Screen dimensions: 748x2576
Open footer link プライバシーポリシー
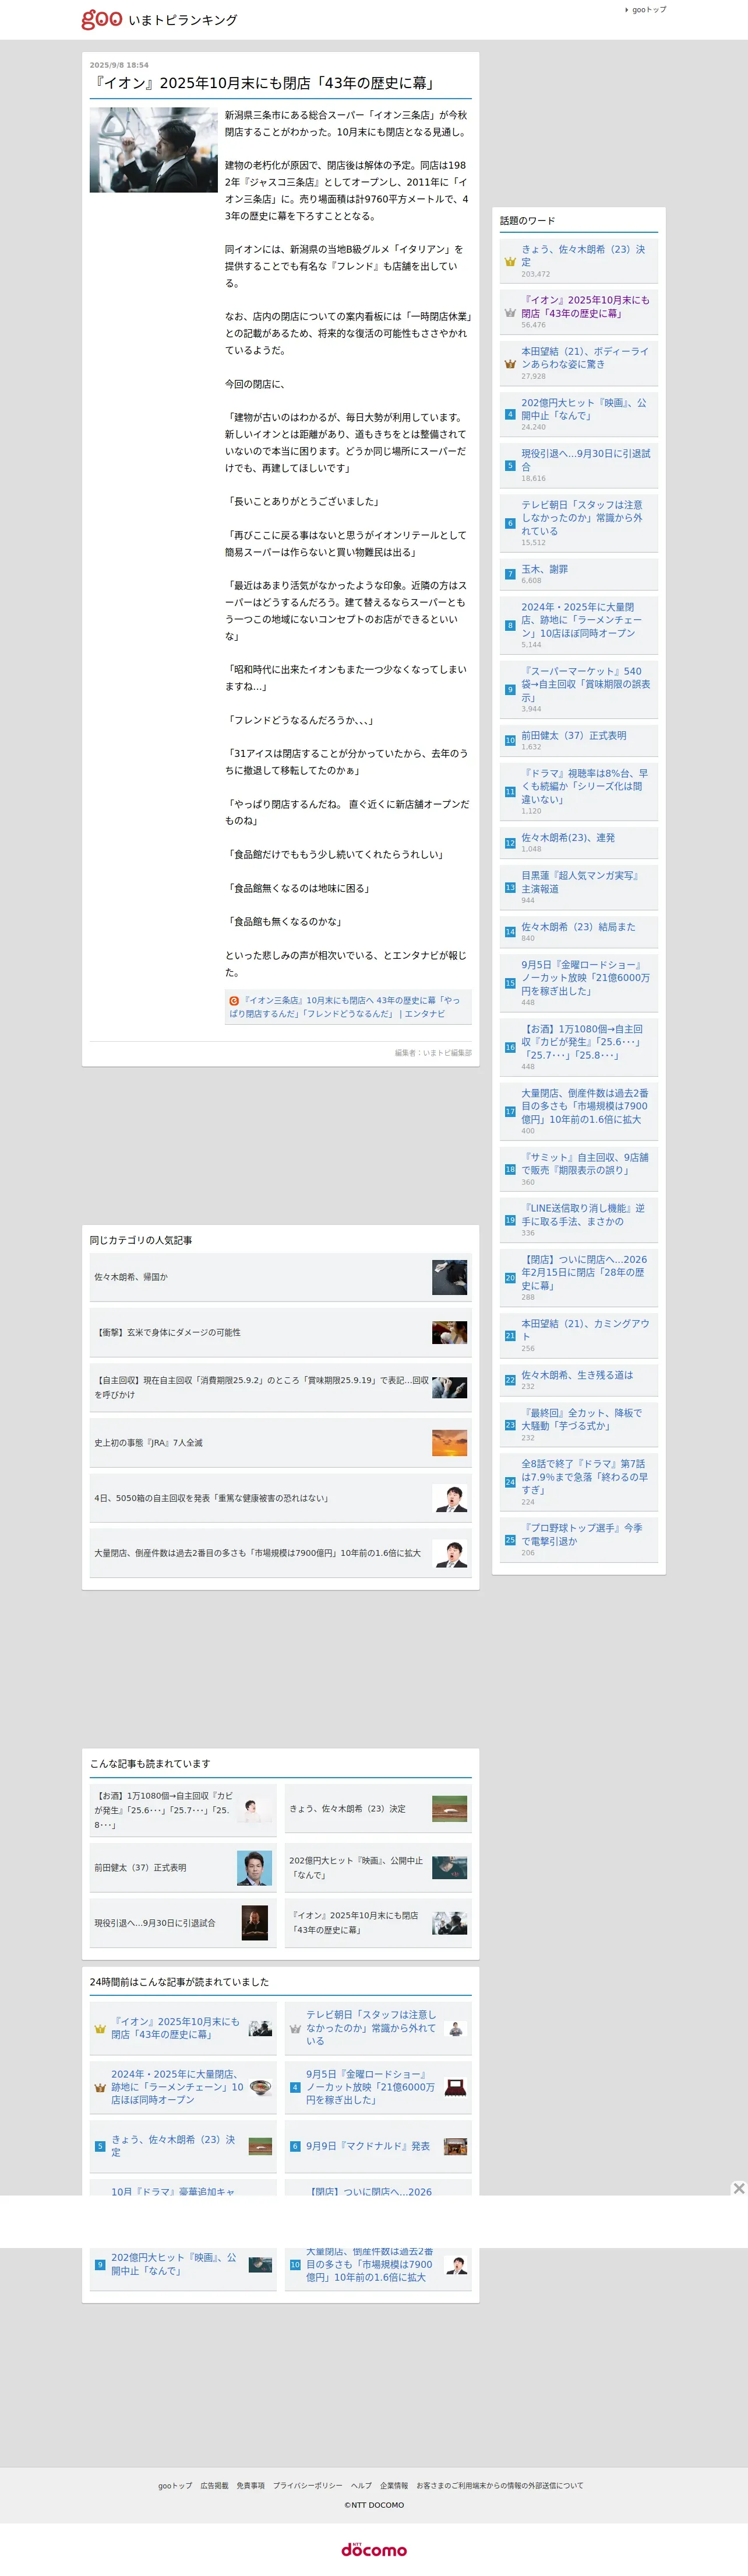coord(308,2485)
